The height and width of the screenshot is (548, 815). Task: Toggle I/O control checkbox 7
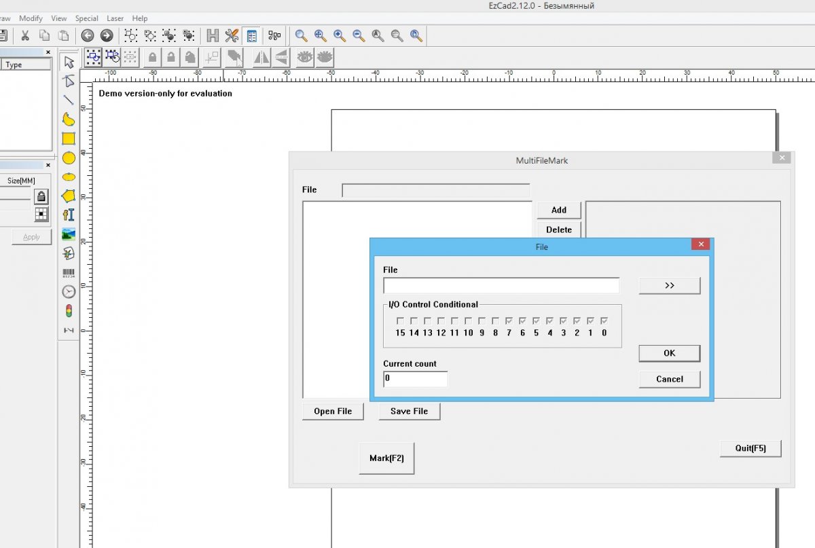tap(509, 321)
